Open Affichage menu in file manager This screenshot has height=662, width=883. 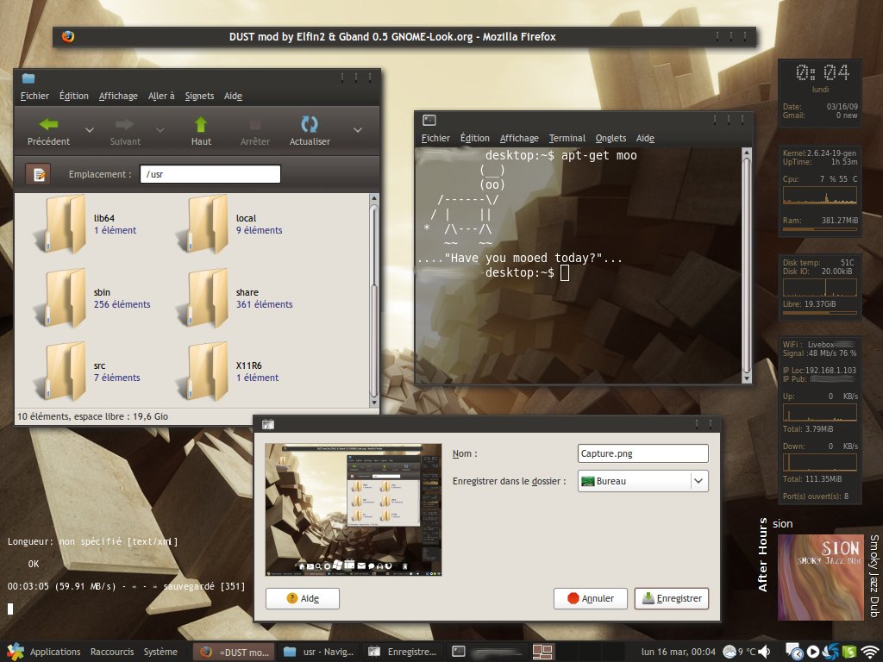coord(118,96)
